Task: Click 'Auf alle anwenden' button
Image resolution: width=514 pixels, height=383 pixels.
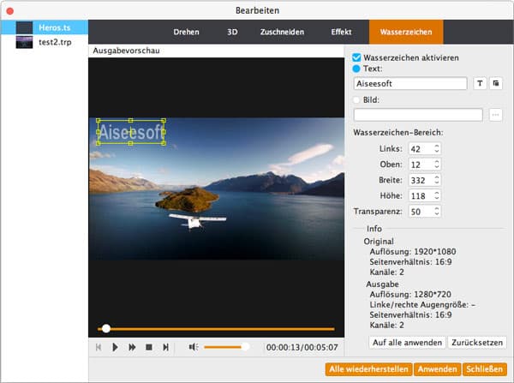Action: [407, 343]
